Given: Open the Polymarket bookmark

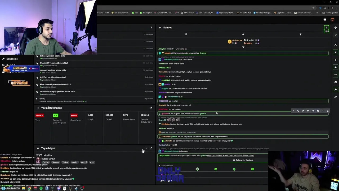Looking at the screenshot, I should pyautogui.click(x=225, y=13).
